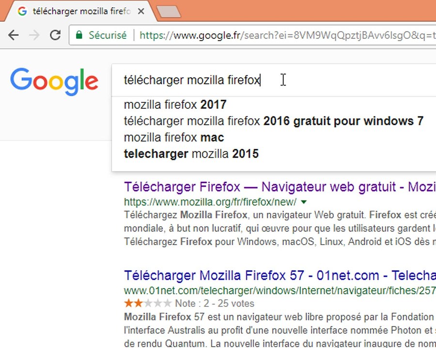Pick the 'mozilla firefox mac' suggestion
The height and width of the screenshot is (348, 436).
174,137
